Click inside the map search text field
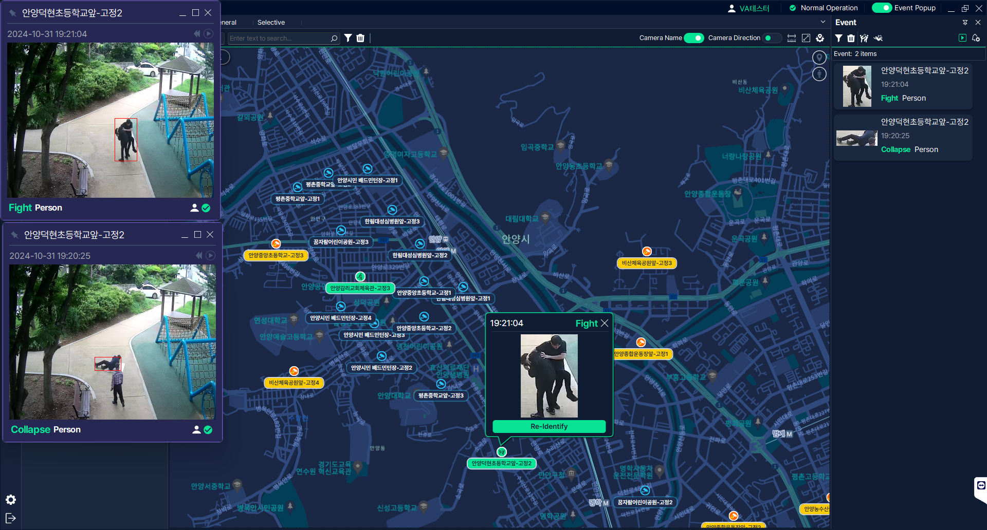The width and height of the screenshot is (987, 530). point(278,38)
